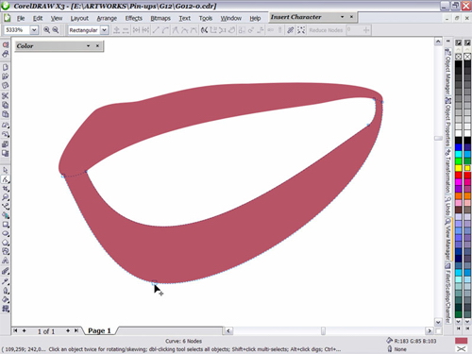
Task: Open the Rectangular selection mode dropdown
Action: 104,30
